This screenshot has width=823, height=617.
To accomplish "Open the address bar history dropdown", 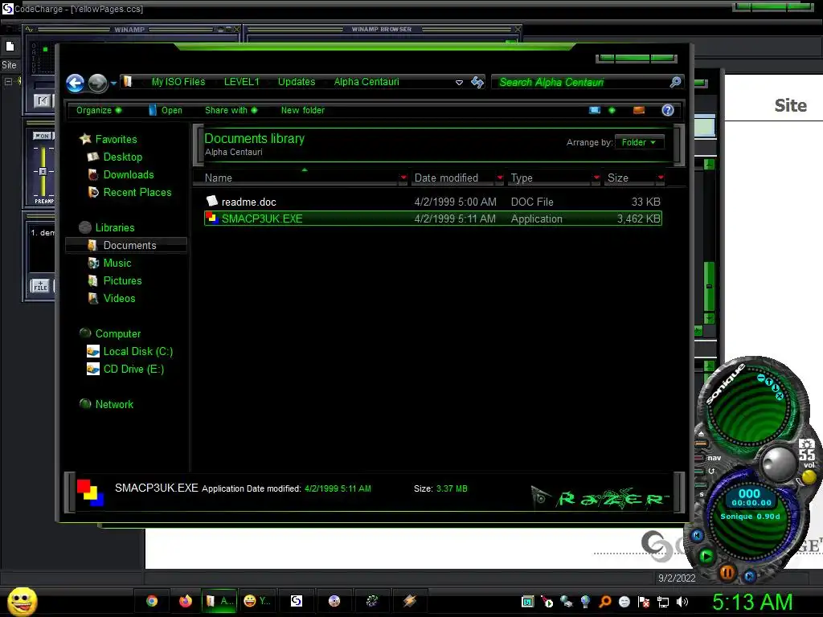I will (x=459, y=83).
